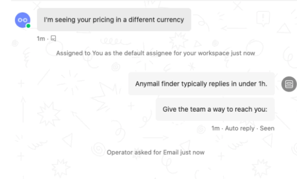
Task: Click the "Auto reply" label
Action: pyautogui.click(x=240, y=128)
